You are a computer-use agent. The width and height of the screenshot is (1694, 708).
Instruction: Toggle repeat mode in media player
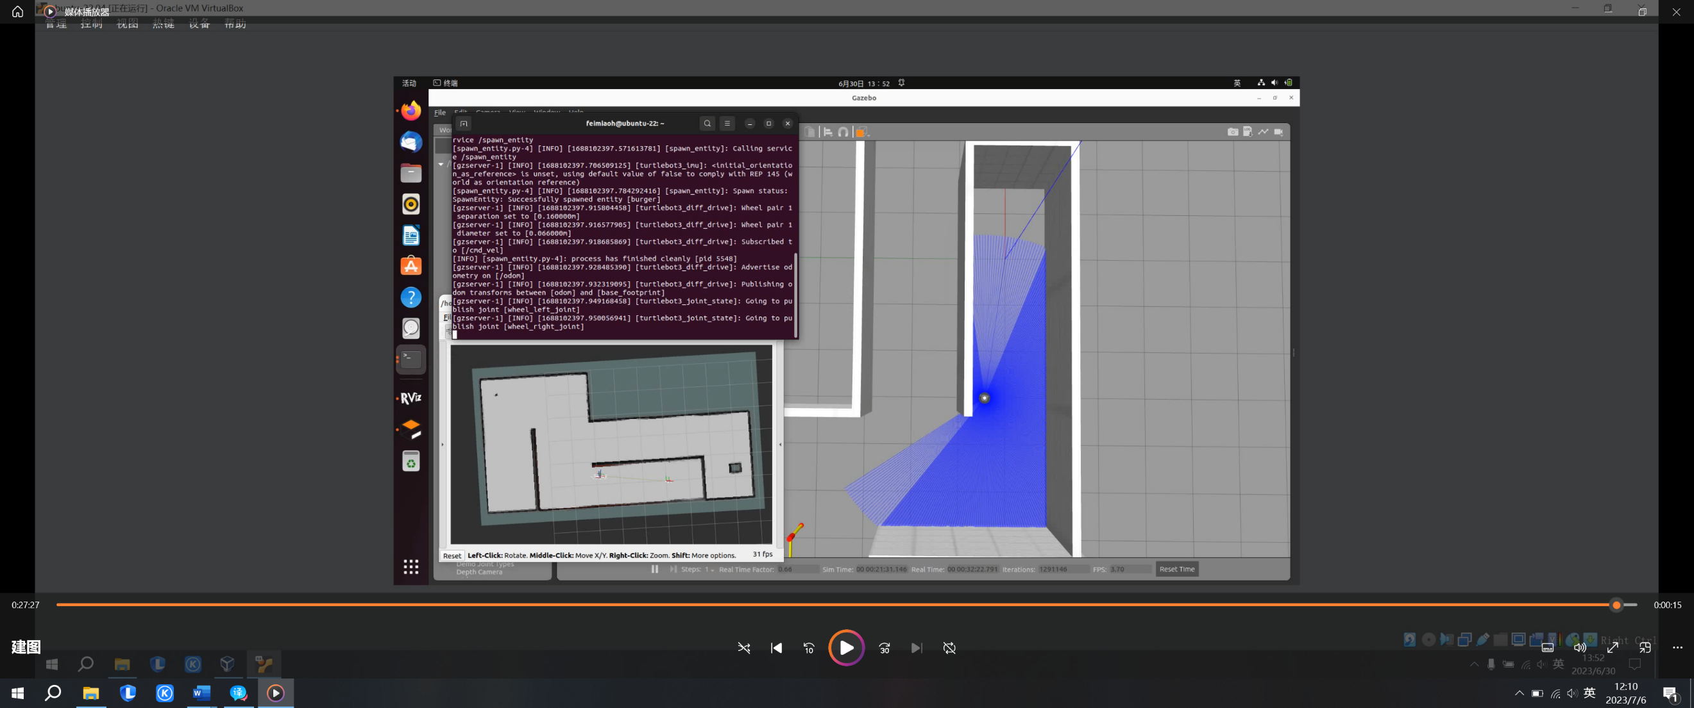point(949,648)
